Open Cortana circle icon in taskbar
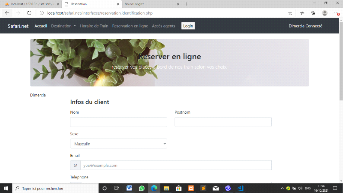 click(105, 188)
